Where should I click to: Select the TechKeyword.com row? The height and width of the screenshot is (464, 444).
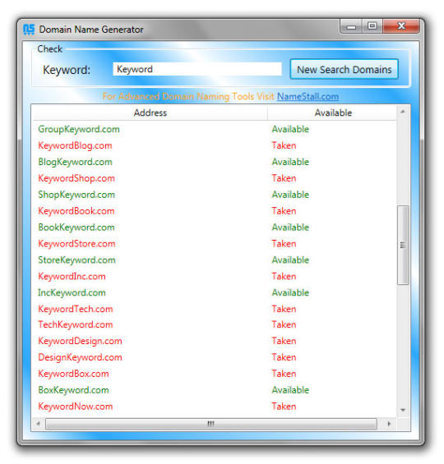215,324
